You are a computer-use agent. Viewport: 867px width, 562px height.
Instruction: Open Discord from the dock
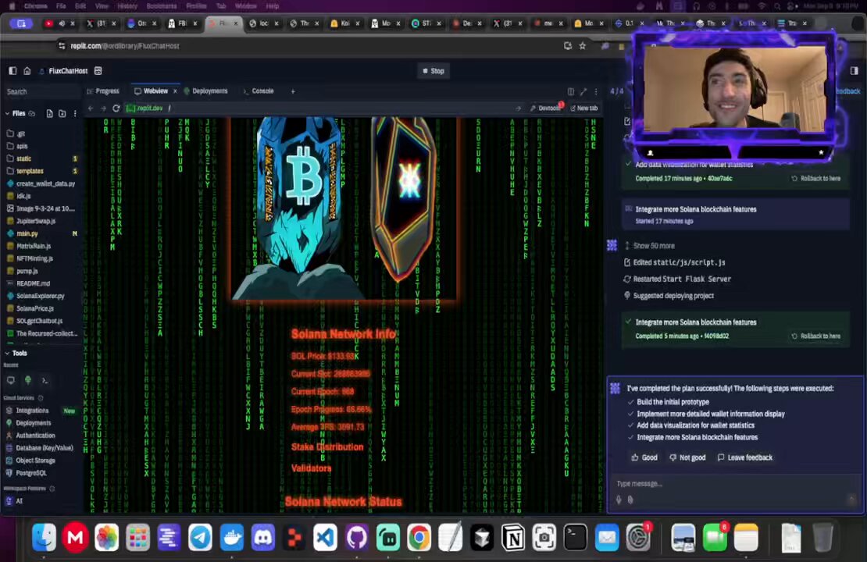coord(263,537)
